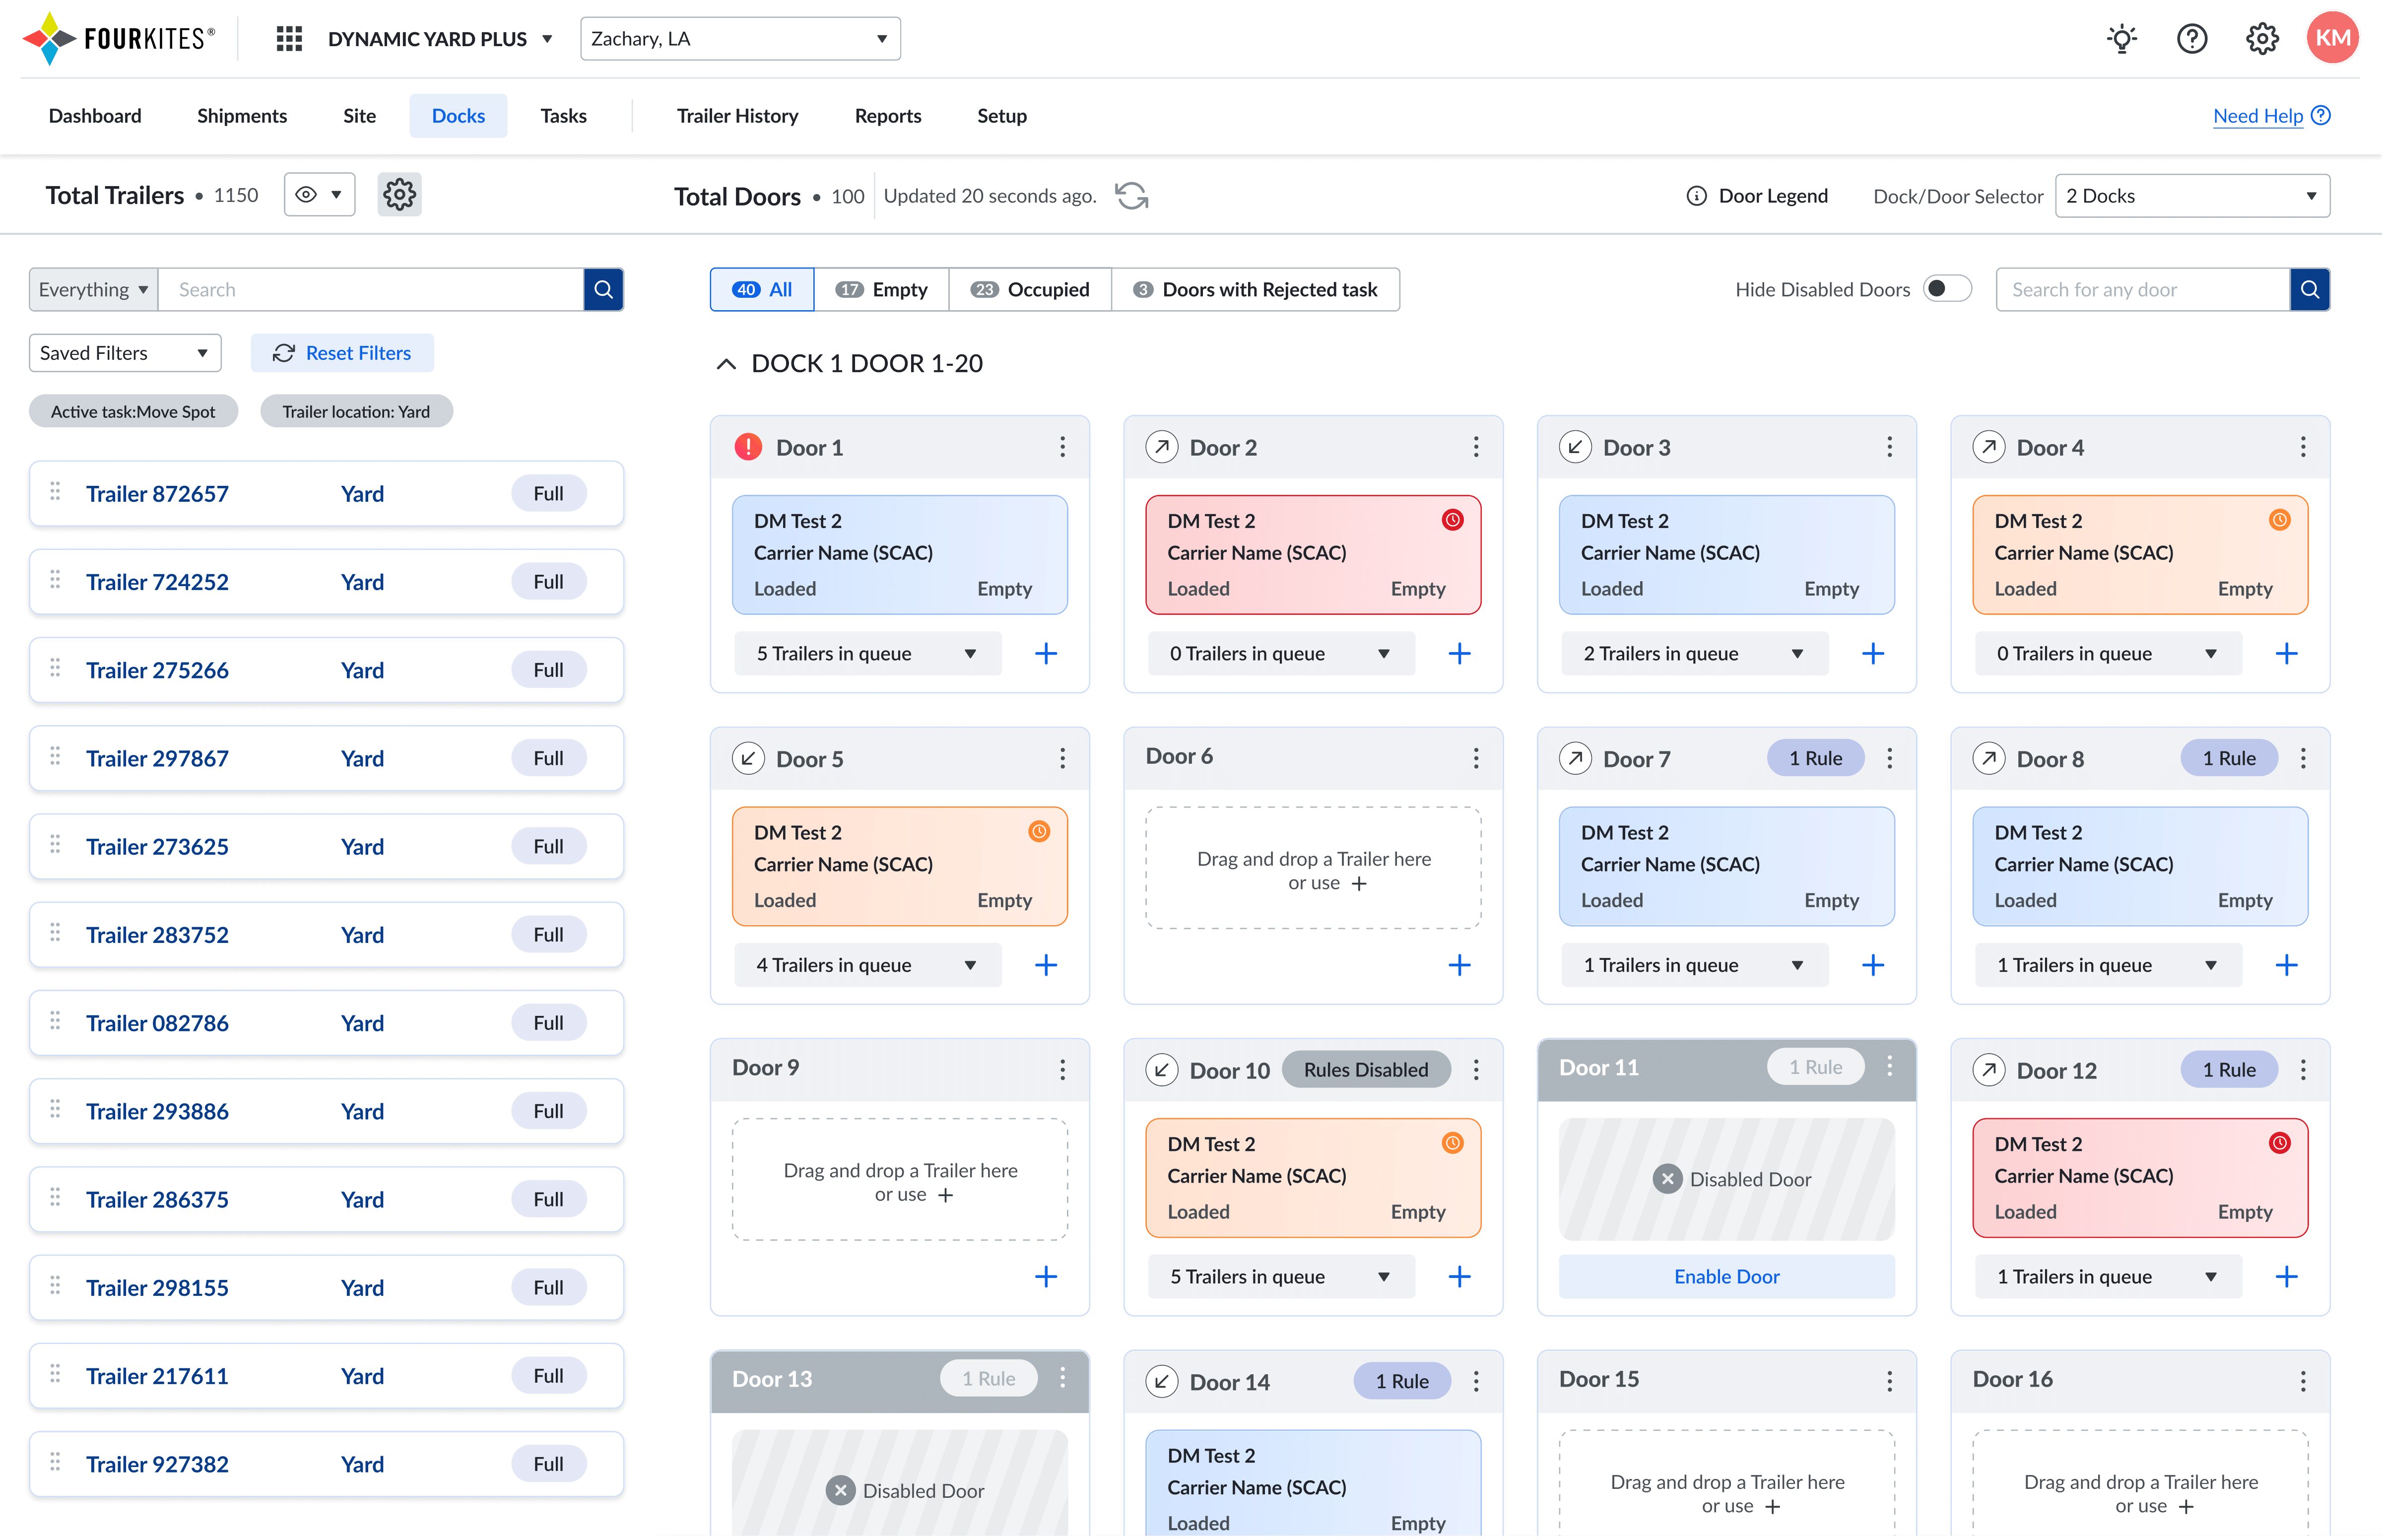Image resolution: width=2382 pixels, height=1540 pixels.
Task: Click the 1 Rule badge on Door 8
Action: pos(2228,758)
